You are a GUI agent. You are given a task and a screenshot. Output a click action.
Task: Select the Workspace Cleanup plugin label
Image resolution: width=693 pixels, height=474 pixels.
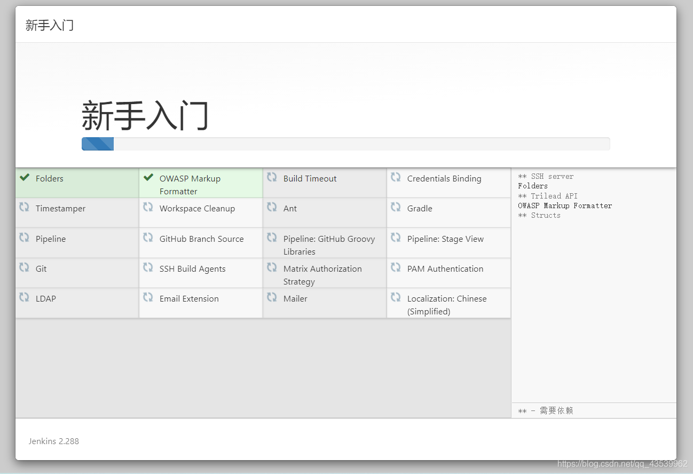coord(197,209)
